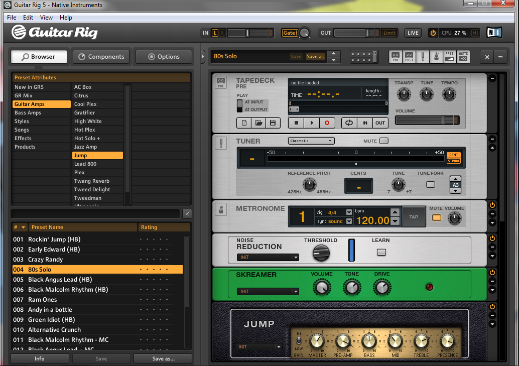Open the File menu
This screenshot has height=366, width=519.
12,18
